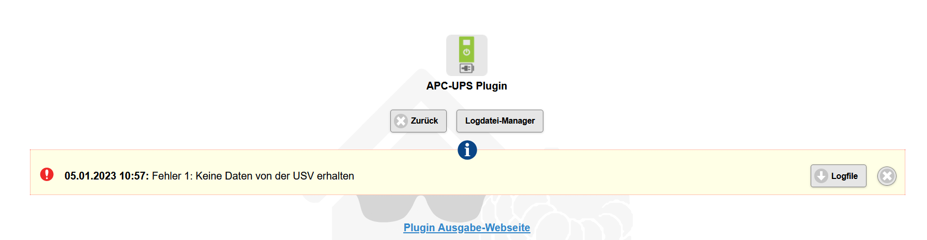Viewport: 927px width, 240px height.
Task: Click the word 'USV' in error message
Action: (x=303, y=176)
